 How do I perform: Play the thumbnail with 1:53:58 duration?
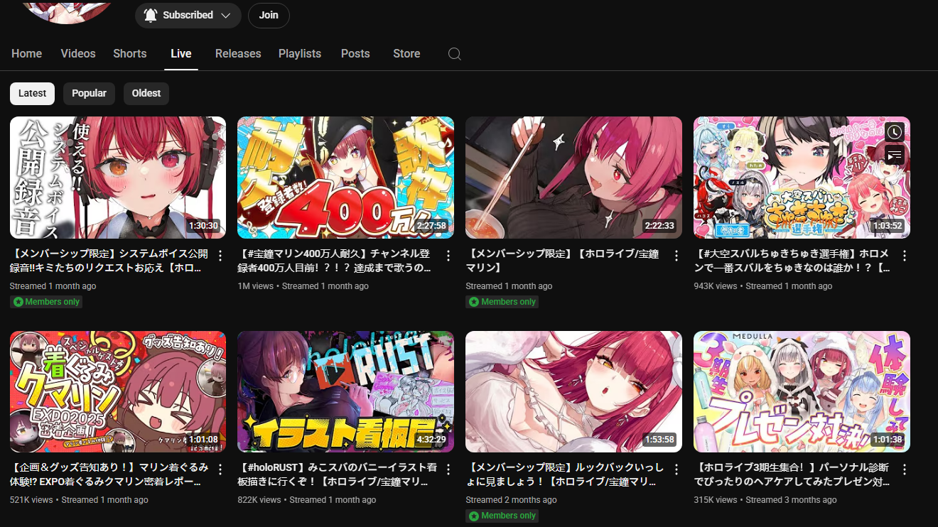tap(573, 391)
